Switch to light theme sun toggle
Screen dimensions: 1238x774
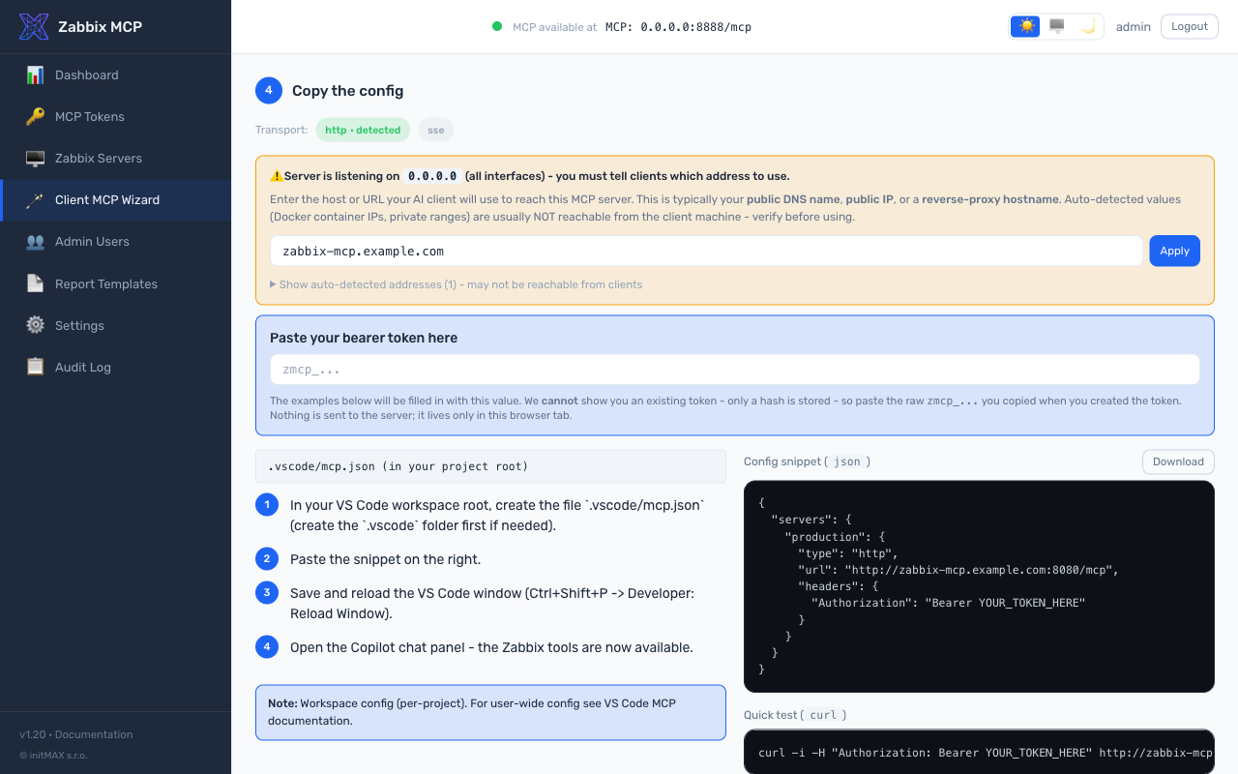1025,26
